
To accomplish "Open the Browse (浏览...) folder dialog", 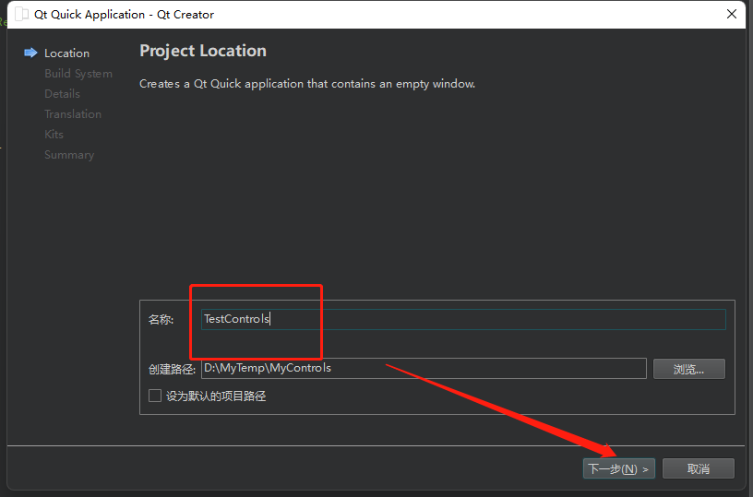I will (689, 369).
